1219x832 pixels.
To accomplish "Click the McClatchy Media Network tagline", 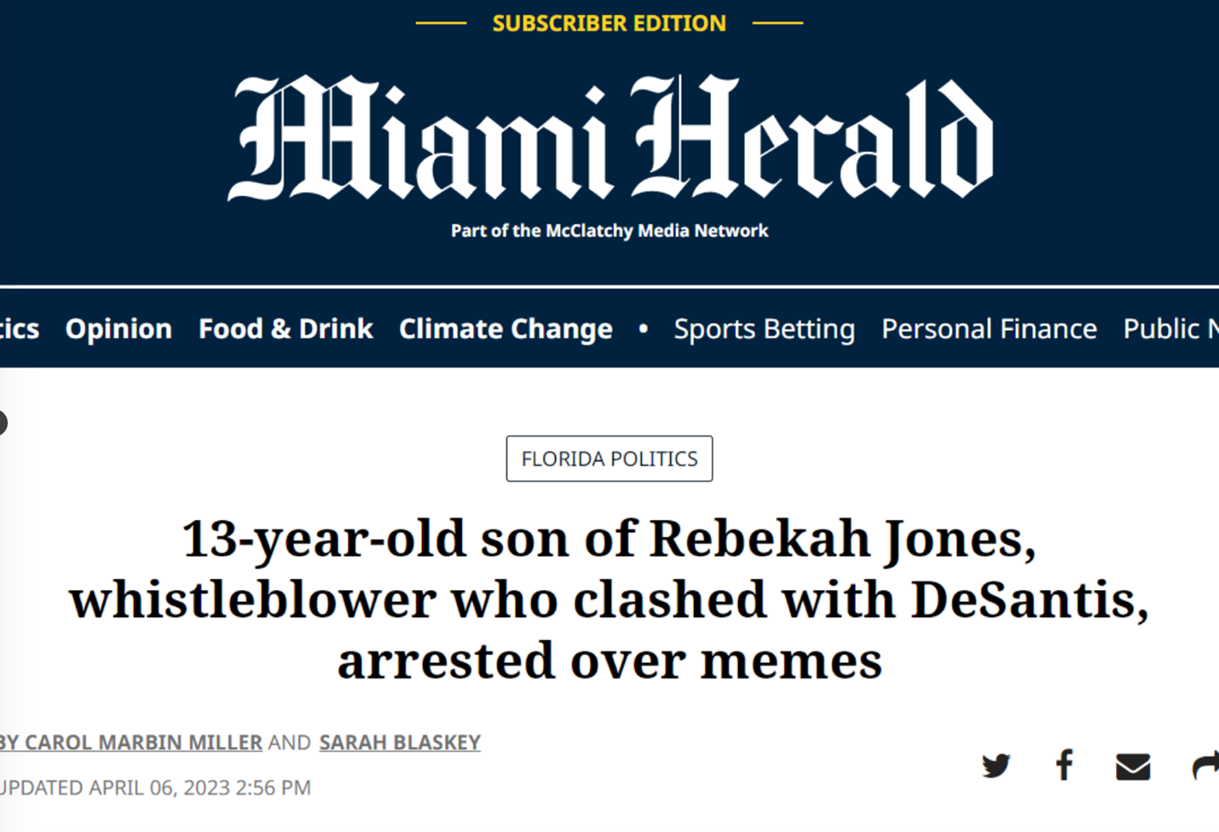I will [x=609, y=231].
